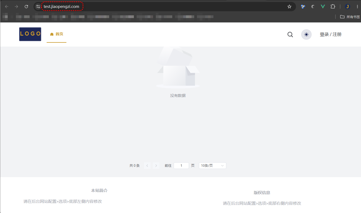Click the site LOGO image
The image size is (361, 213).
(x=30, y=34)
